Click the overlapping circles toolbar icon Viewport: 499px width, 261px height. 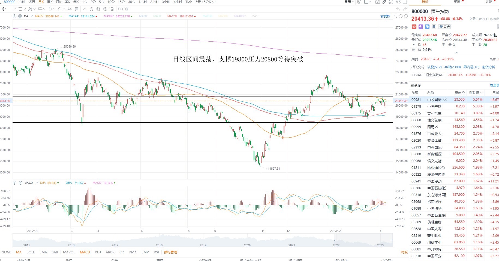(x=121, y=9)
